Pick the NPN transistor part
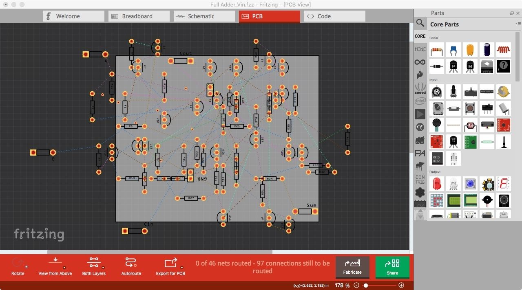Screen dimensions: 522x290 (470, 66)
